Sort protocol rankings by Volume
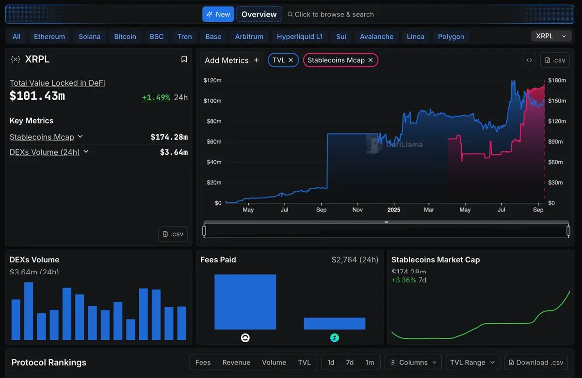Image resolution: width=582 pixels, height=378 pixels. [x=274, y=363]
